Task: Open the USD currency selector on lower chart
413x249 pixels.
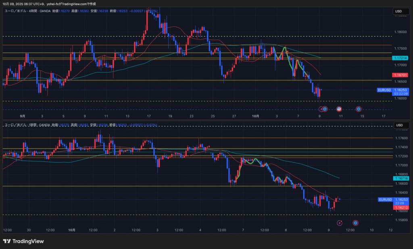Action: (x=398, y=125)
